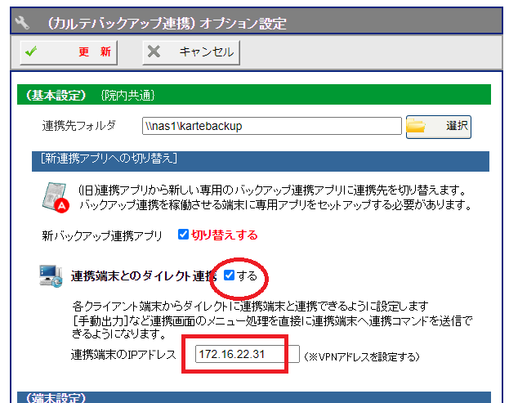Click the 連携先フォルダ path input field
The height and width of the screenshot is (403, 509).
[x=272, y=126]
